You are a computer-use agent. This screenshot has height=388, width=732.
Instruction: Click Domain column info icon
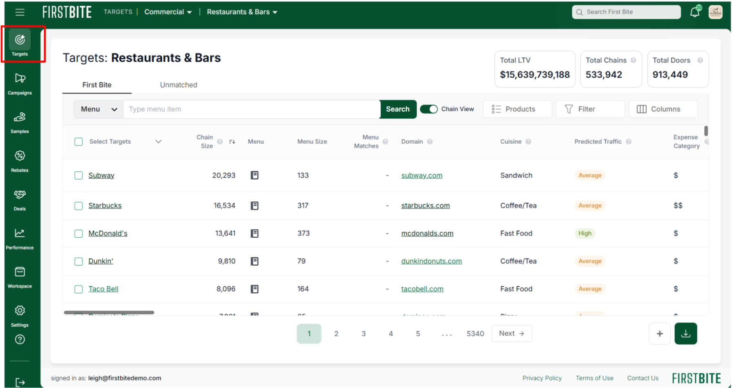(x=429, y=142)
